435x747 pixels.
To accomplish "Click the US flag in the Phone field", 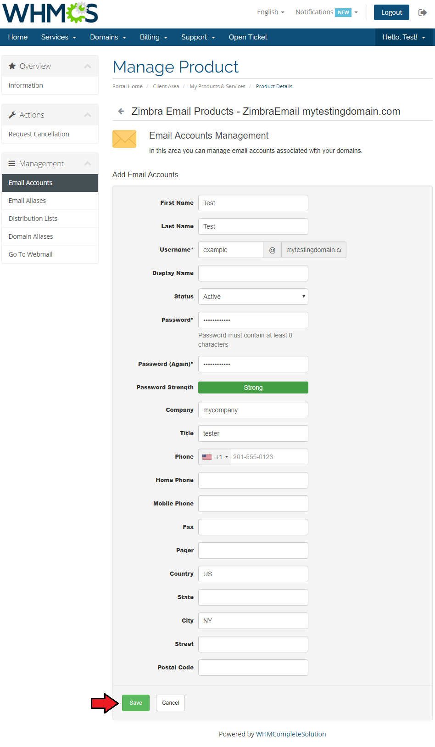I will [x=207, y=457].
